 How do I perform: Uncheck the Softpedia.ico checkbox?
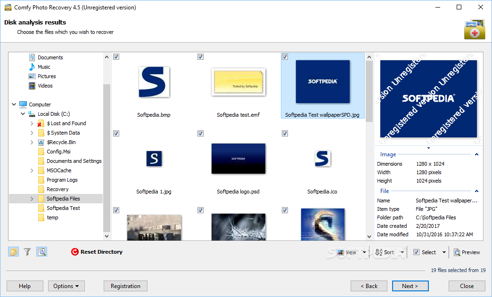click(285, 134)
